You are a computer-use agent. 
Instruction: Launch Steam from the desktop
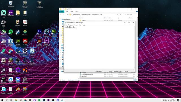18,32
